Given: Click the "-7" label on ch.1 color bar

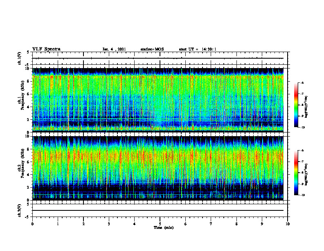Looking at the screenshot, I should (x=302, y=94).
